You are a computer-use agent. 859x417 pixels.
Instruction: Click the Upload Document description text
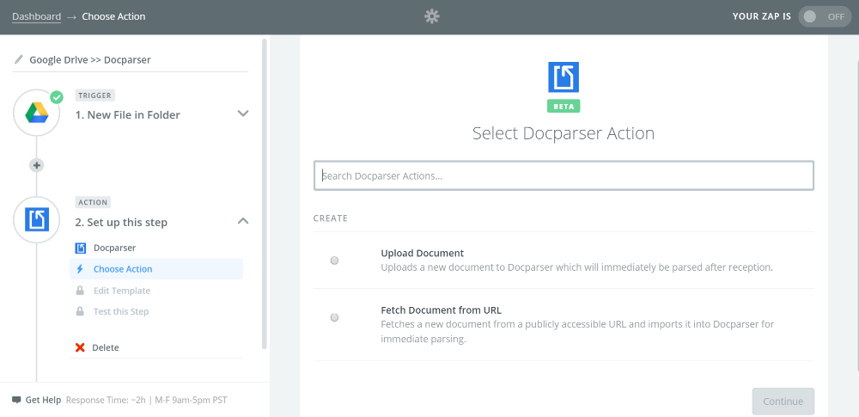pyautogui.click(x=577, y=267)
